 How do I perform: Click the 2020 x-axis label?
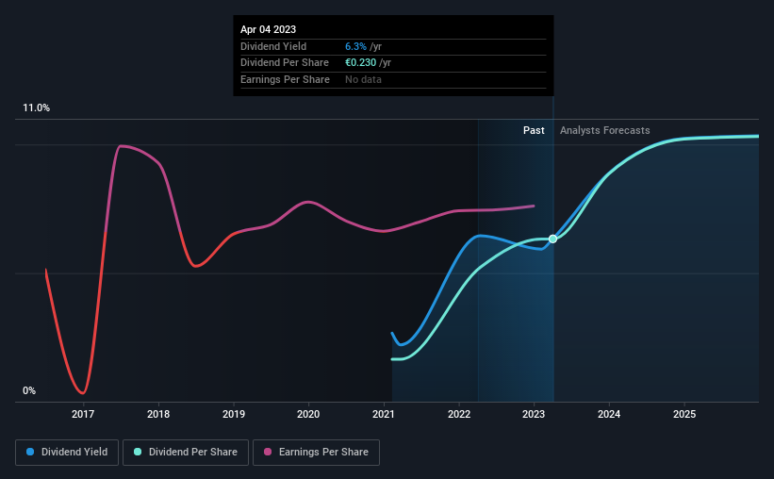[308, 414]
